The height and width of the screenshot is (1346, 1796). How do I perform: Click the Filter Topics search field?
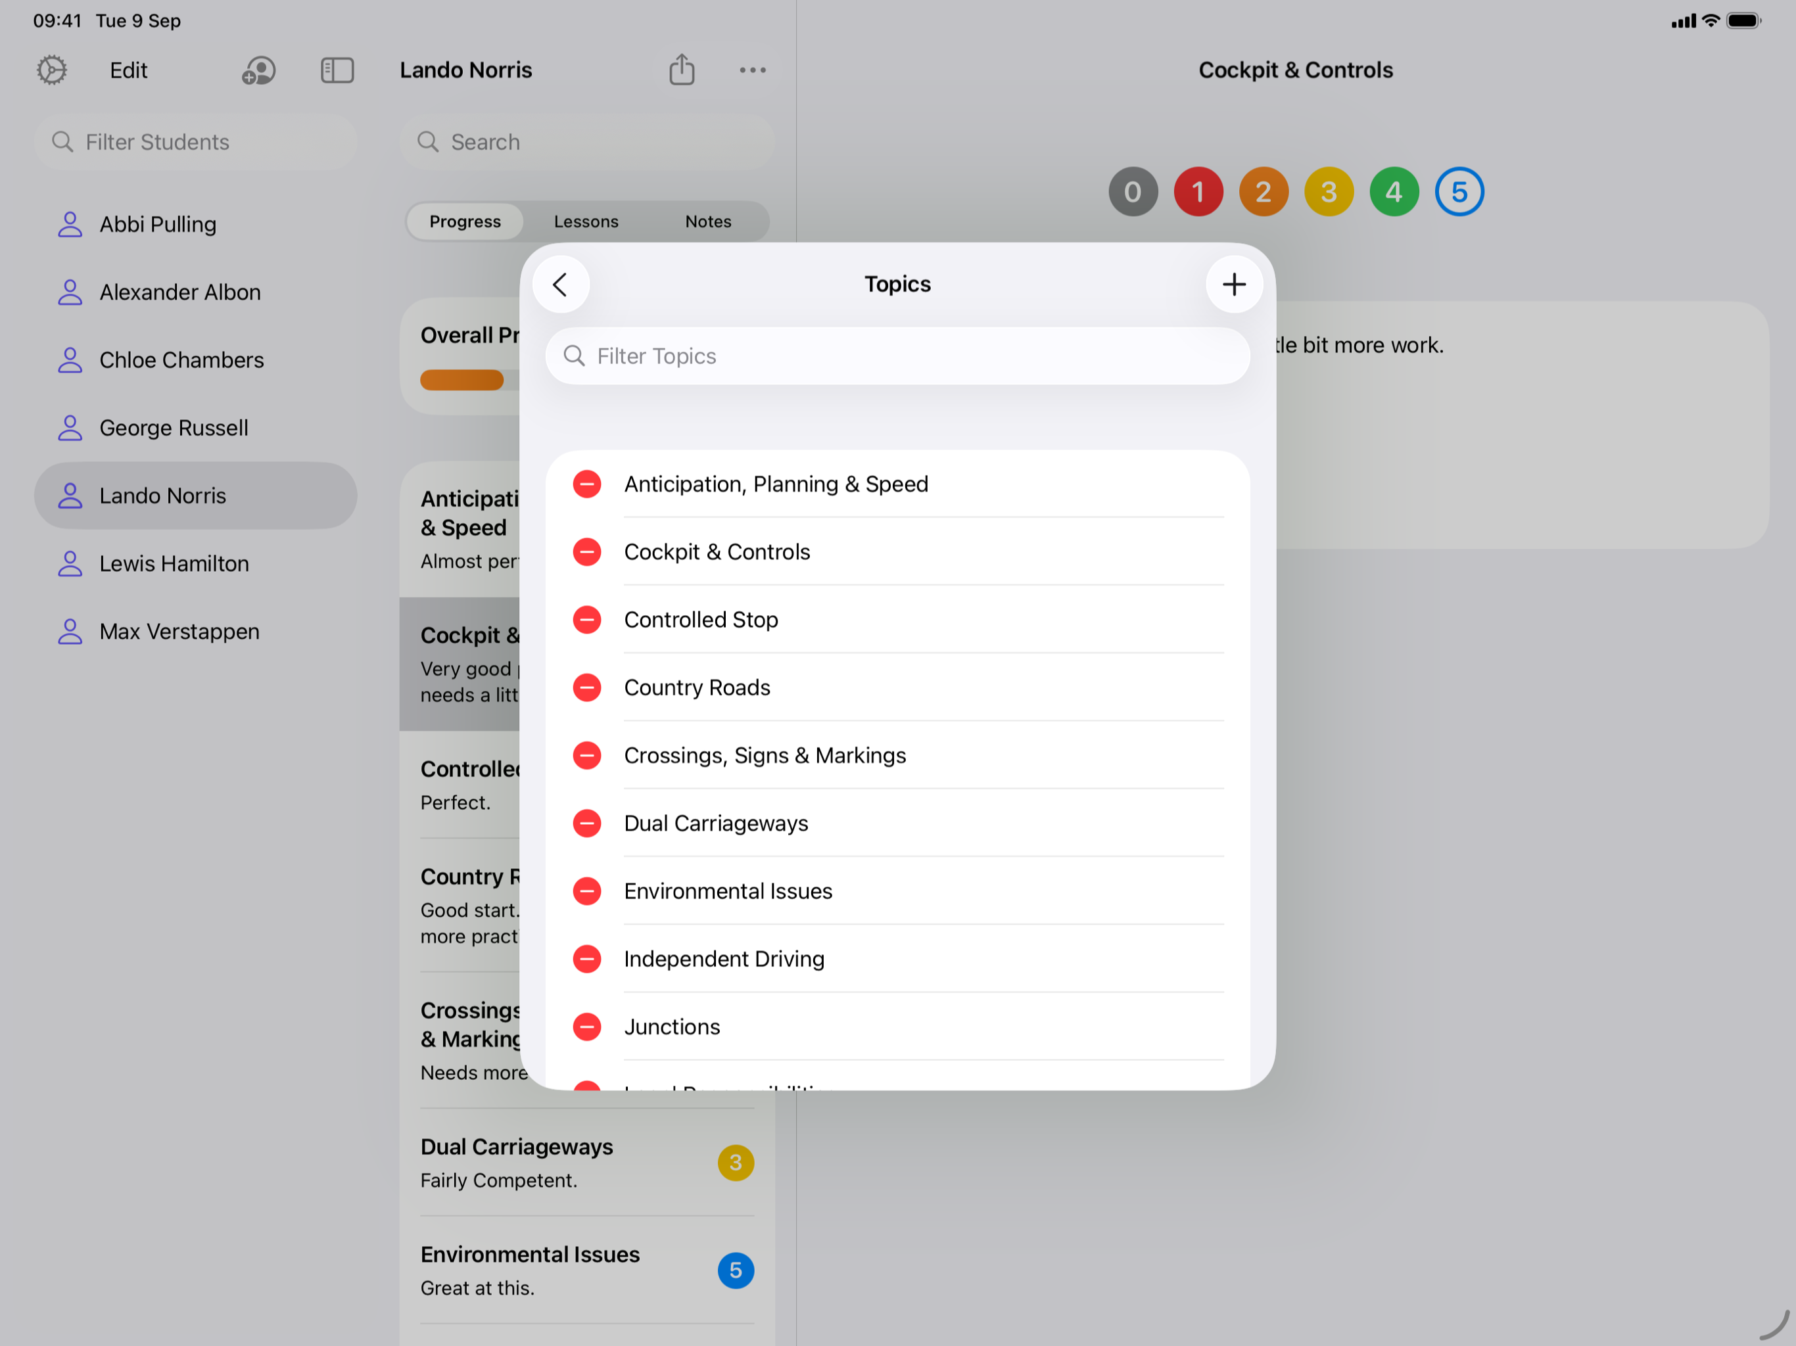[x=897, y=356]
